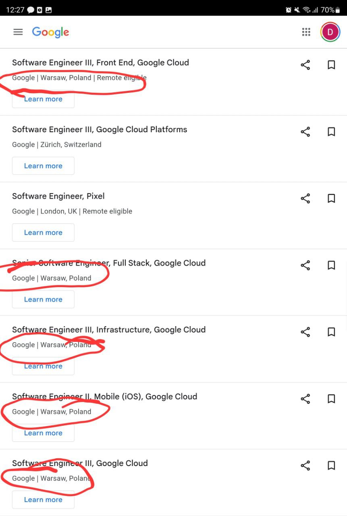347x516 pixels.
Task: Bookmark the last Software Engineer III, Google Cloud job
Action: (x=331, y=466)
